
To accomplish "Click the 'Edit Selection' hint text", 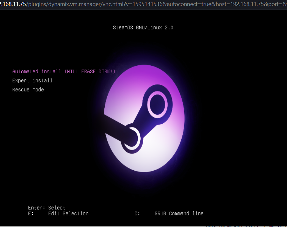I will coord(68,214).
